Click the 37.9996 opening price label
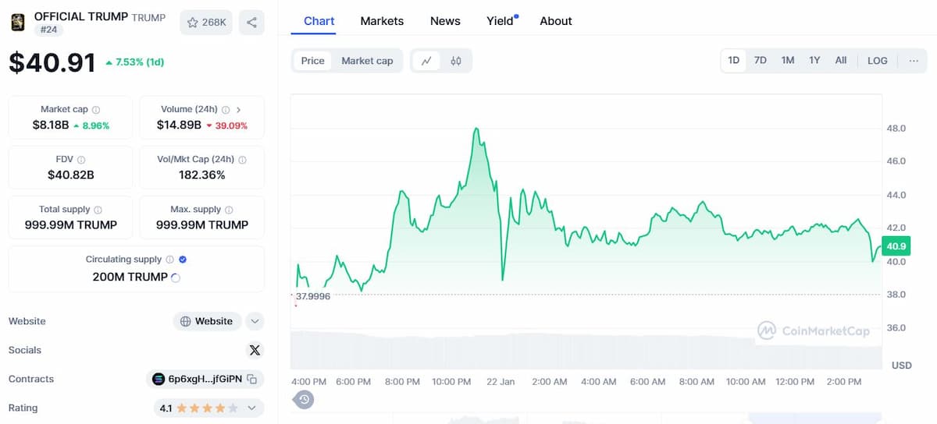 (x=312, y=296)
